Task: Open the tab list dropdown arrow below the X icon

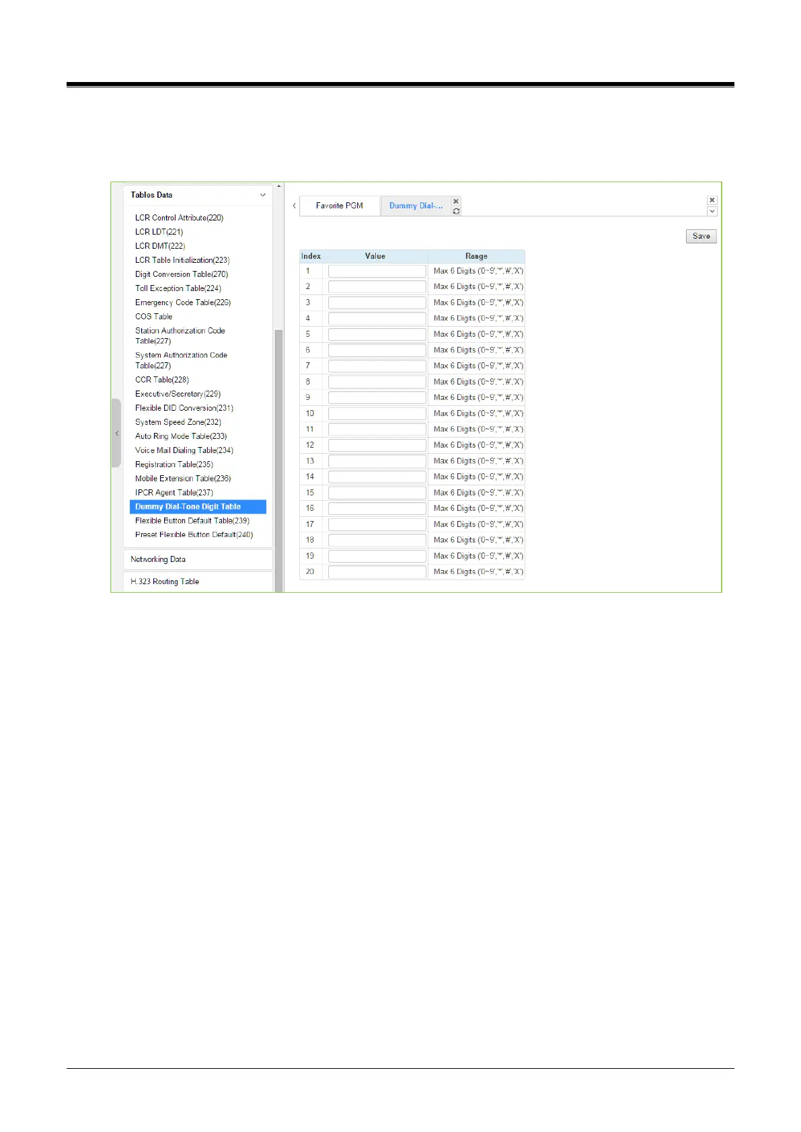Action: click(x=712, y=211)
